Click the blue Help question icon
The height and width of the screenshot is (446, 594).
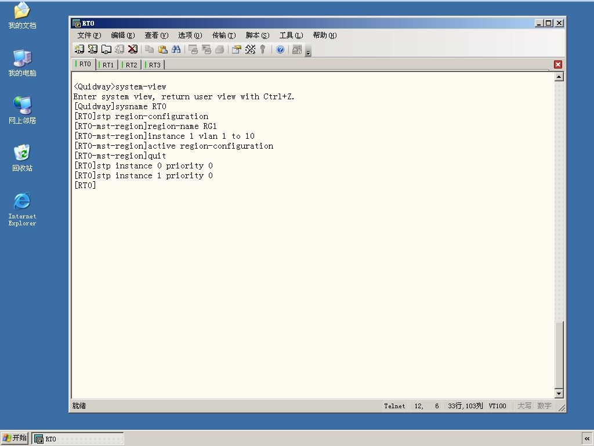(x=280, y=49)
